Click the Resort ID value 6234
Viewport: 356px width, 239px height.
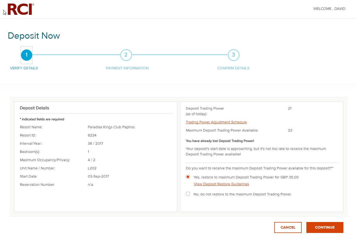click(92, 135)
